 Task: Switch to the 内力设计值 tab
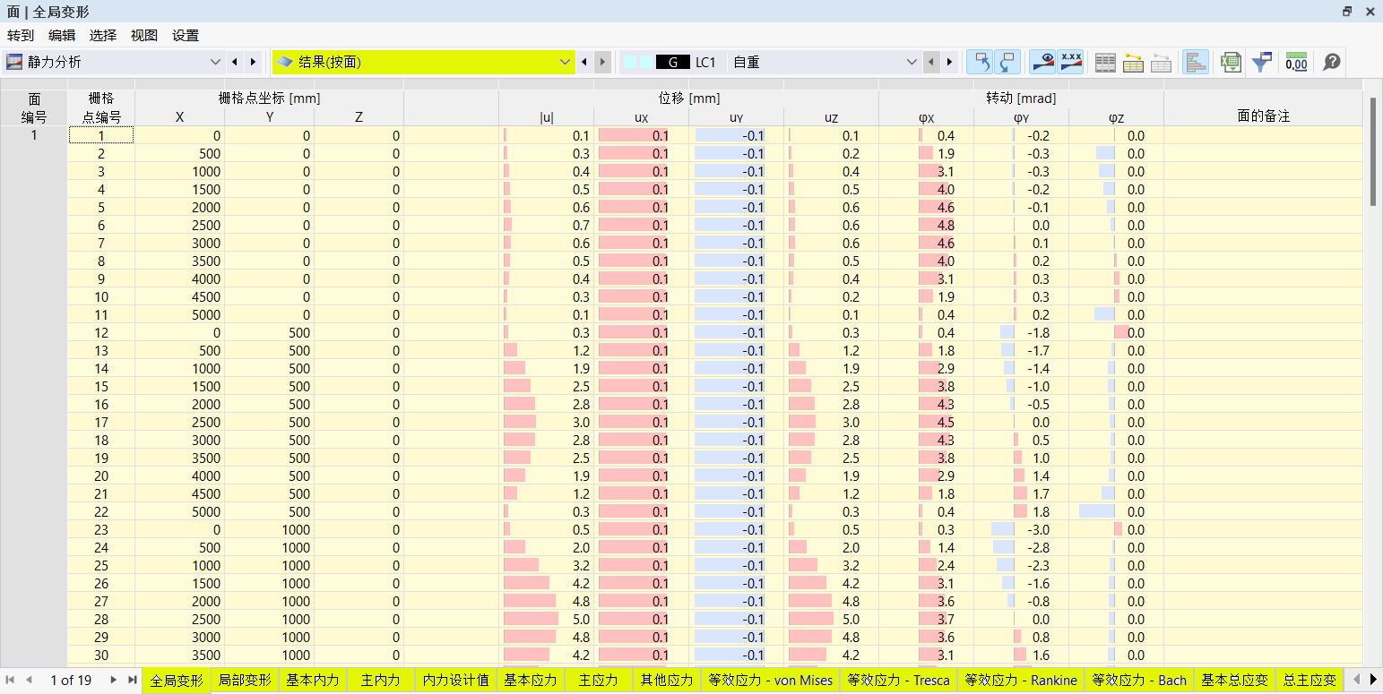tap(455, 681)
